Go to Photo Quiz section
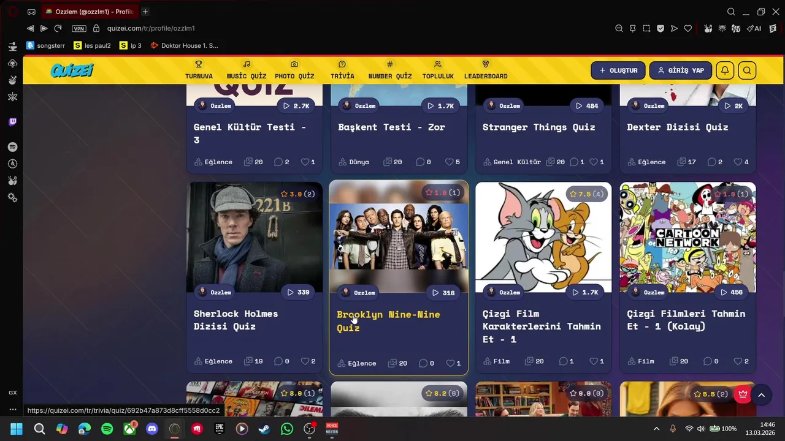 [x=294, y=70]
